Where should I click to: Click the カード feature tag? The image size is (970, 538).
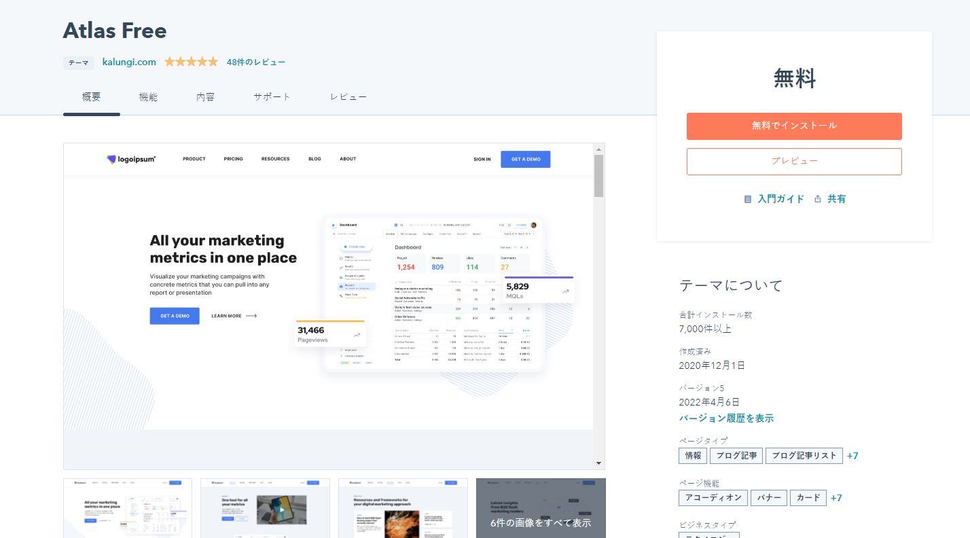[808, 498]
